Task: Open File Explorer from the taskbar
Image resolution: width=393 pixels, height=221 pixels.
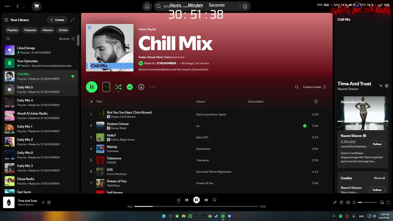Action: click(184, 216)
